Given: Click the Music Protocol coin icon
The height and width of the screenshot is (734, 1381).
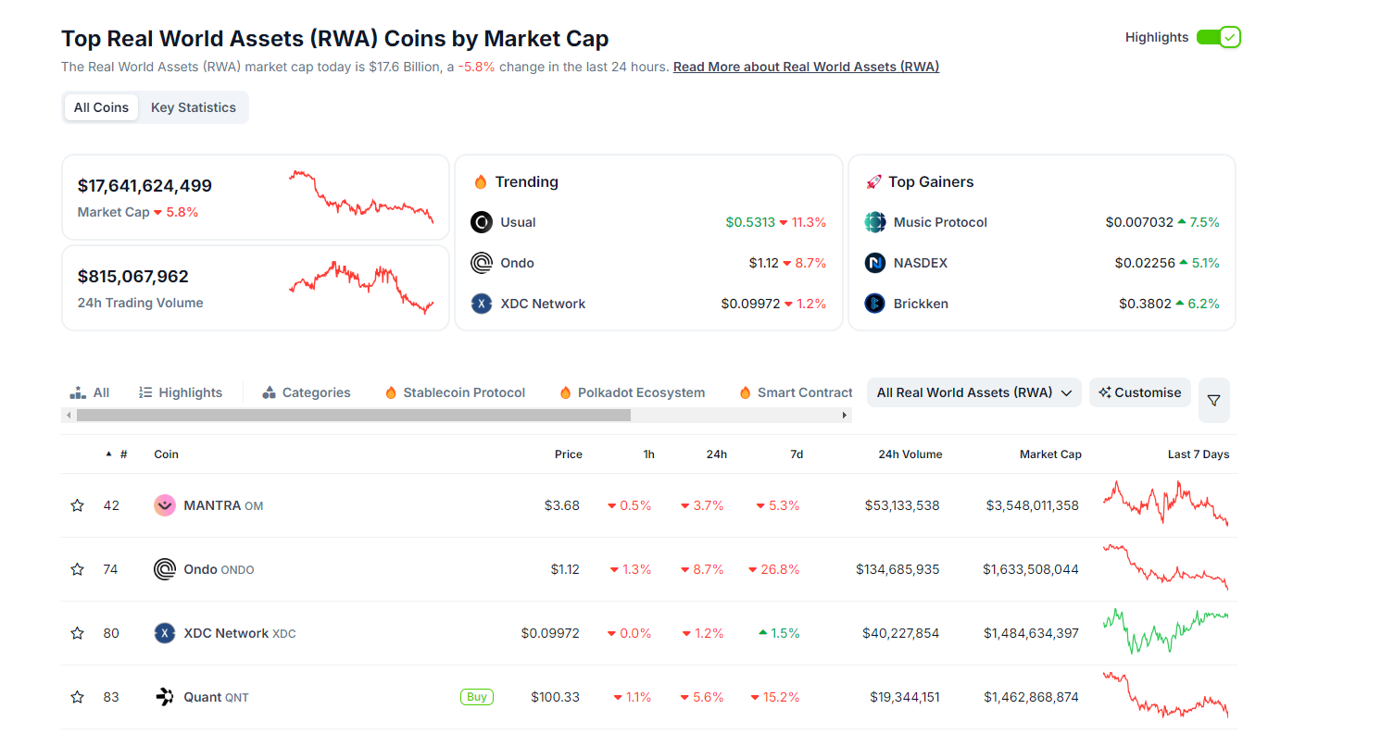Looking at the screenshot, I should coord(875,222).
